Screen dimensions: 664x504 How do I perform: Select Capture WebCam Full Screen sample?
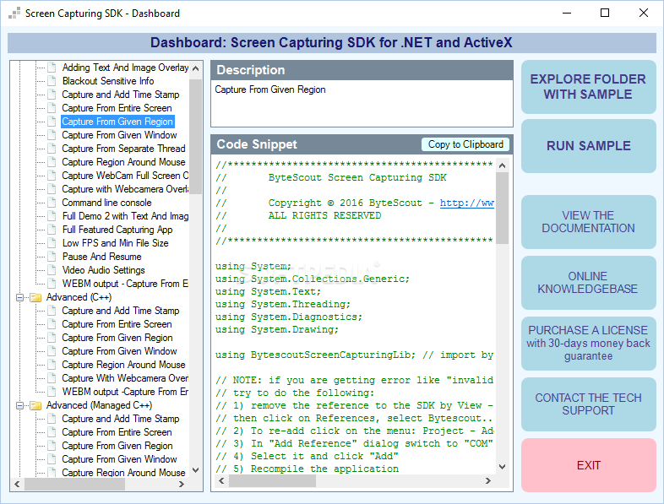[125, 176]
